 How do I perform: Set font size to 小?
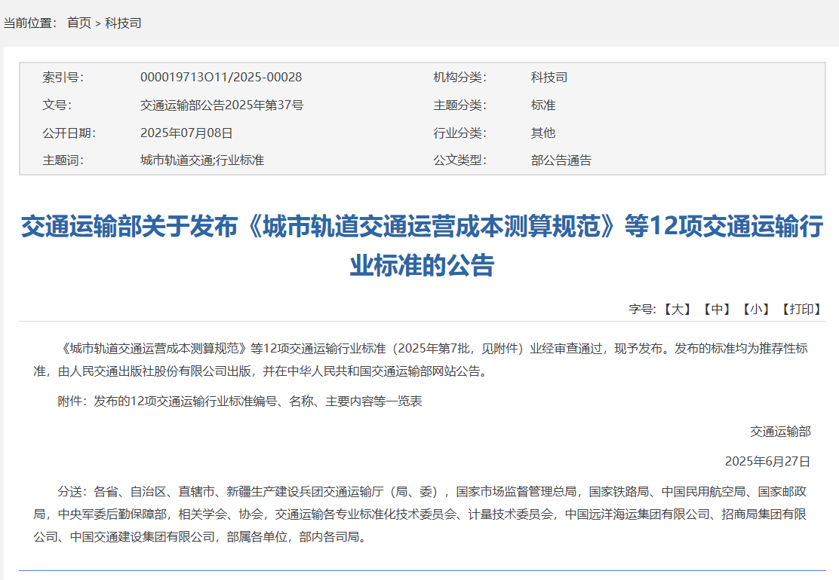coord(756,310)
